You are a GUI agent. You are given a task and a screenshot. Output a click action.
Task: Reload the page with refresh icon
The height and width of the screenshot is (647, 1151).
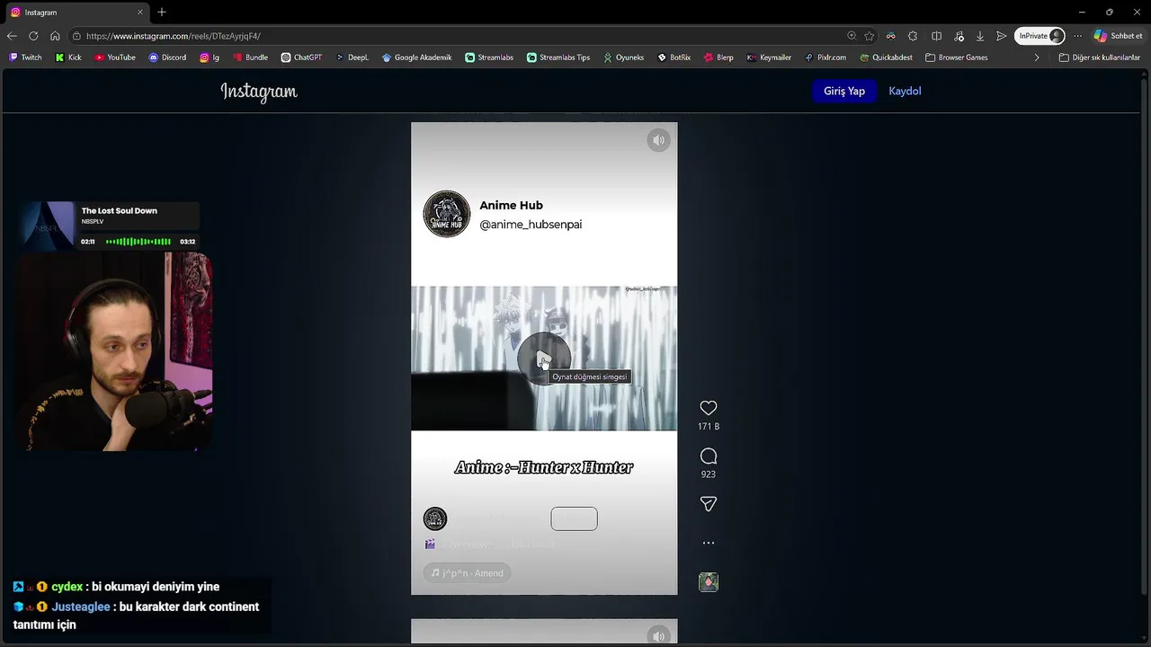(33, 36)
